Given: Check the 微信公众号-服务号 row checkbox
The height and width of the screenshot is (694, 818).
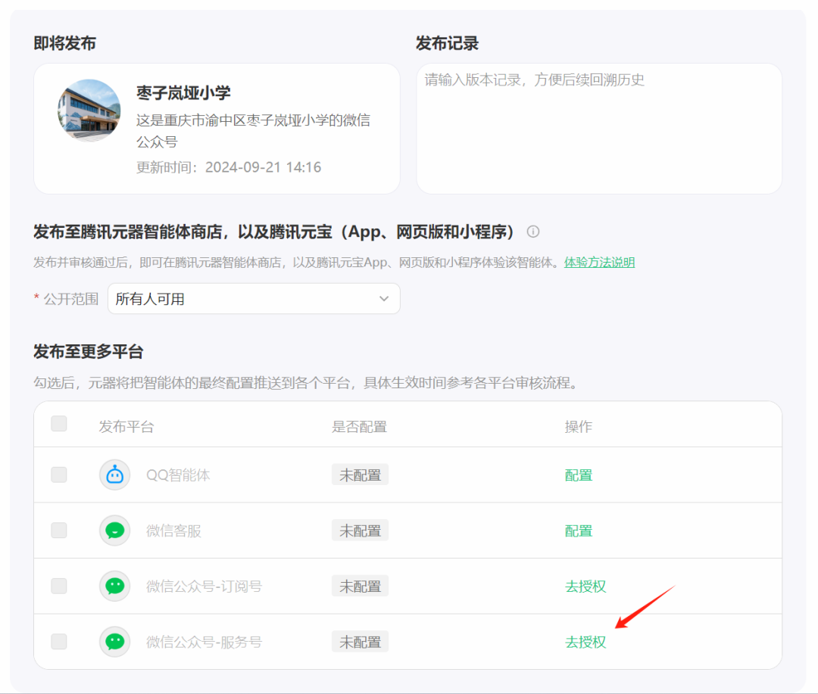Looking at the screenshot, I should click(x=58, y=641).
